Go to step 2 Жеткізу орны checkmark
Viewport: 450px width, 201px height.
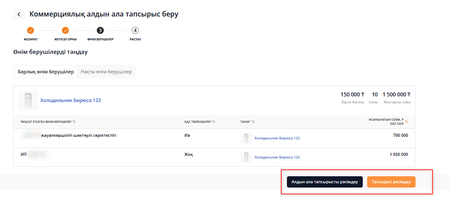[x=65, y=30]
